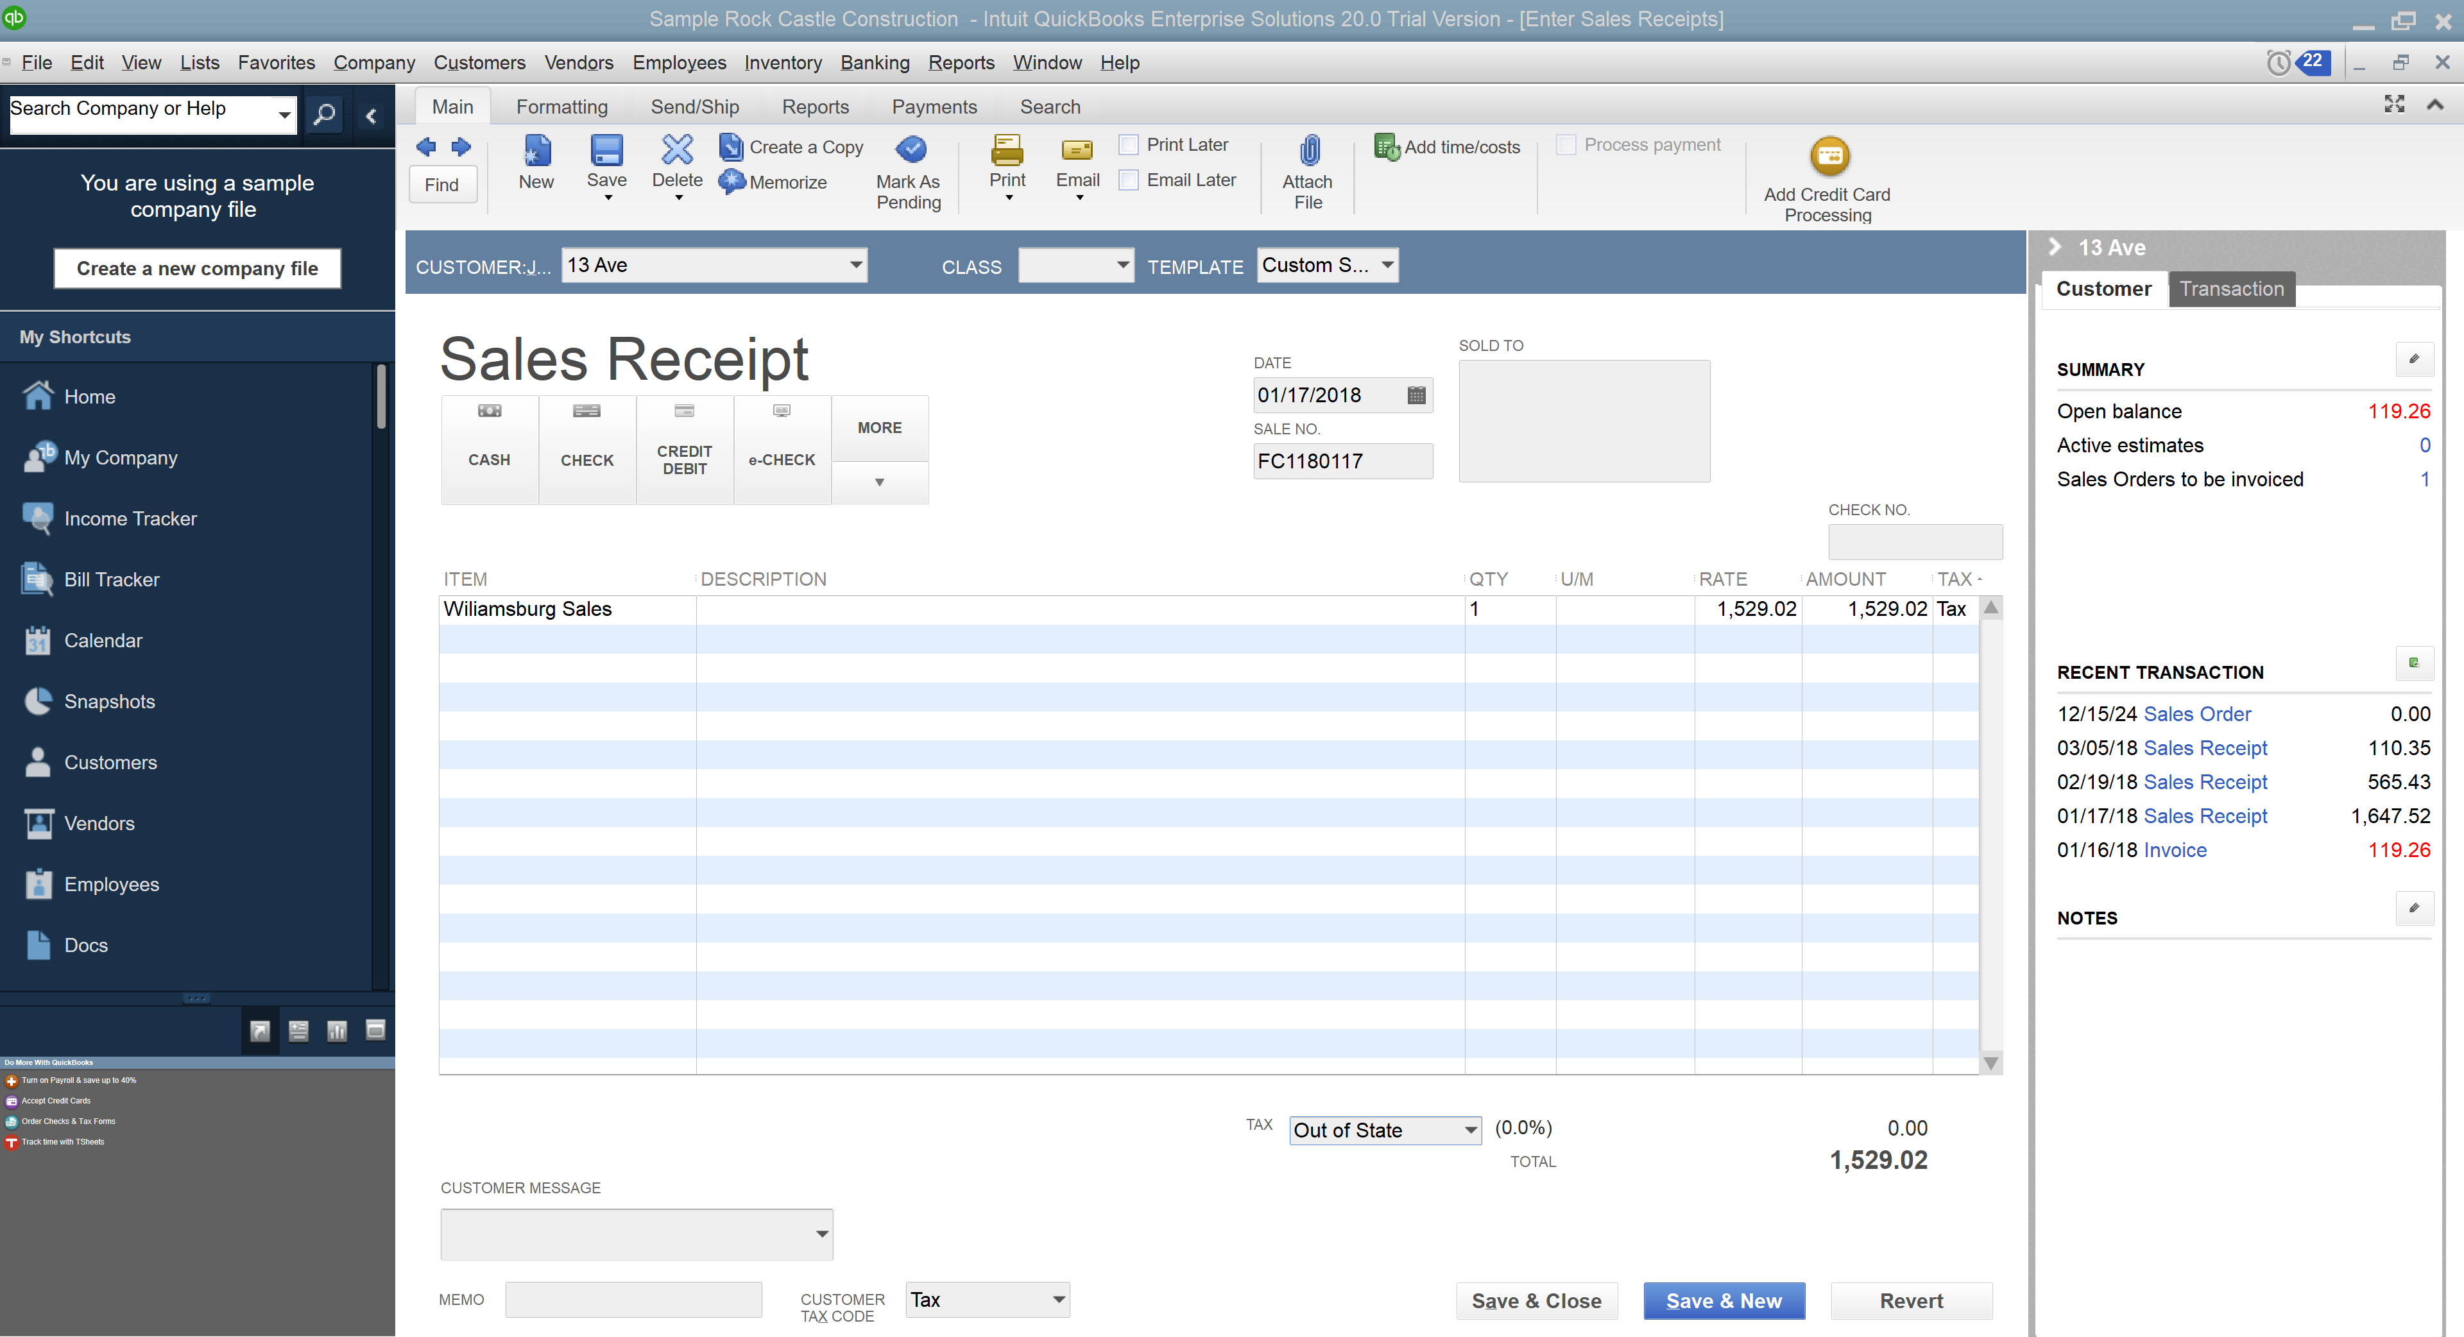
Task: Choose CASH payment method
Action: tap(490, 450)
